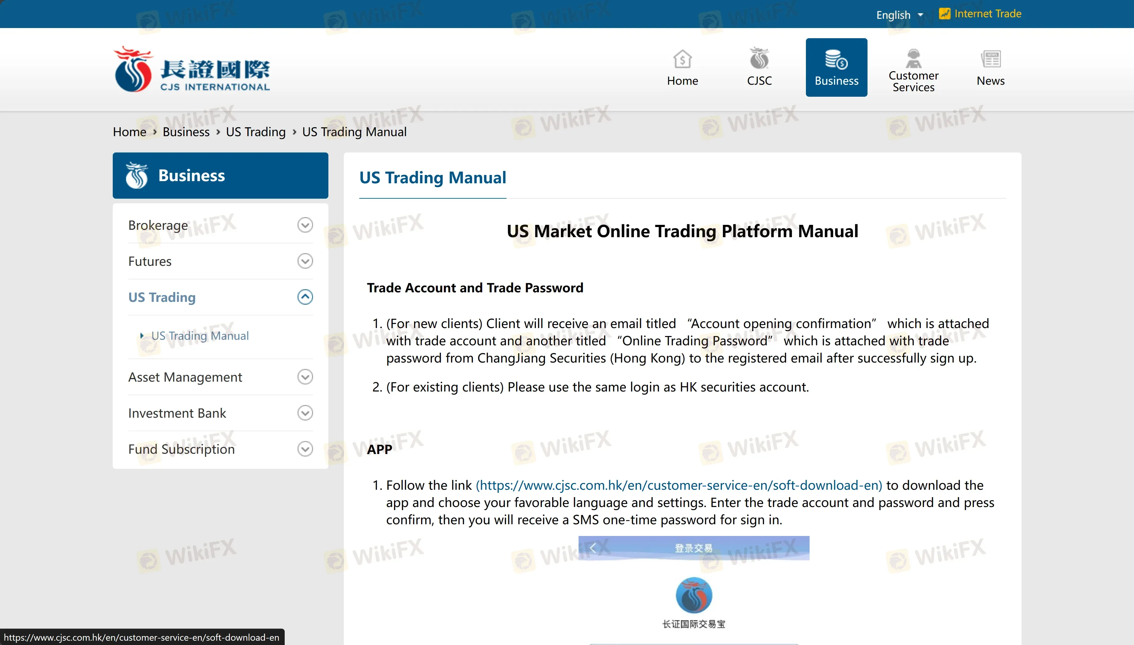The height and width of the screenshot is (645, 1134).
Task: Expand the Investment Bank chevron
Action: (x=305, y=413)
